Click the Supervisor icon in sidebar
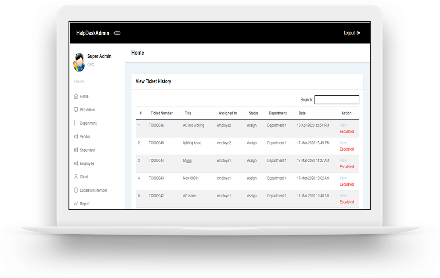 (76, 150)
